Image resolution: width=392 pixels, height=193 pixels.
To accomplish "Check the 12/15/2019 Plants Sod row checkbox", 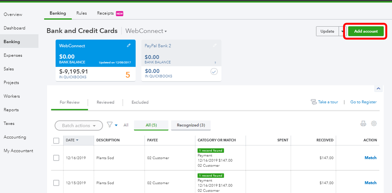I will 56,183.
